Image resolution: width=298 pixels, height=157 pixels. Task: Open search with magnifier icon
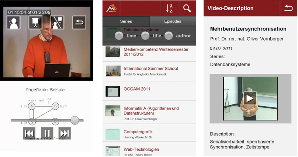[187, 8]
